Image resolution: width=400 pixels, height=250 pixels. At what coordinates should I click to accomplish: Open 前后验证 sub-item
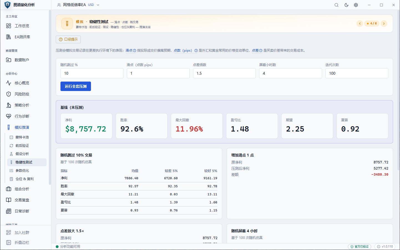(x=27, y=146)
